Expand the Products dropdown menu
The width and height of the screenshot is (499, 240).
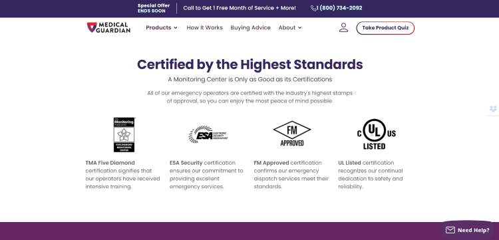pos(162,28)
